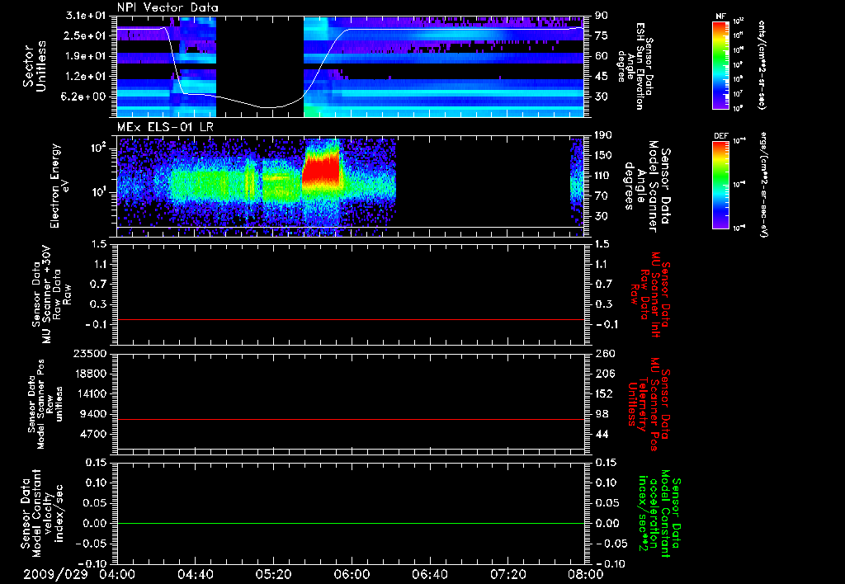Click the 'cnts/(cm**2-sr-sec)' units label

point(762,65)
